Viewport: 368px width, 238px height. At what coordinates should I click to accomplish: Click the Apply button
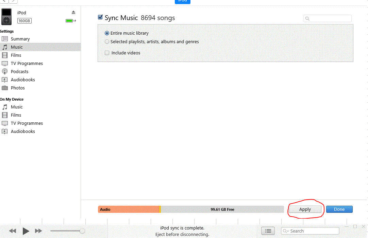point(305,209)
